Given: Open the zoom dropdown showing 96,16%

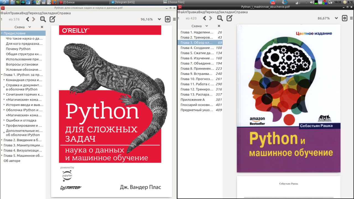Looking at the screenshot, I should [159, 19].
